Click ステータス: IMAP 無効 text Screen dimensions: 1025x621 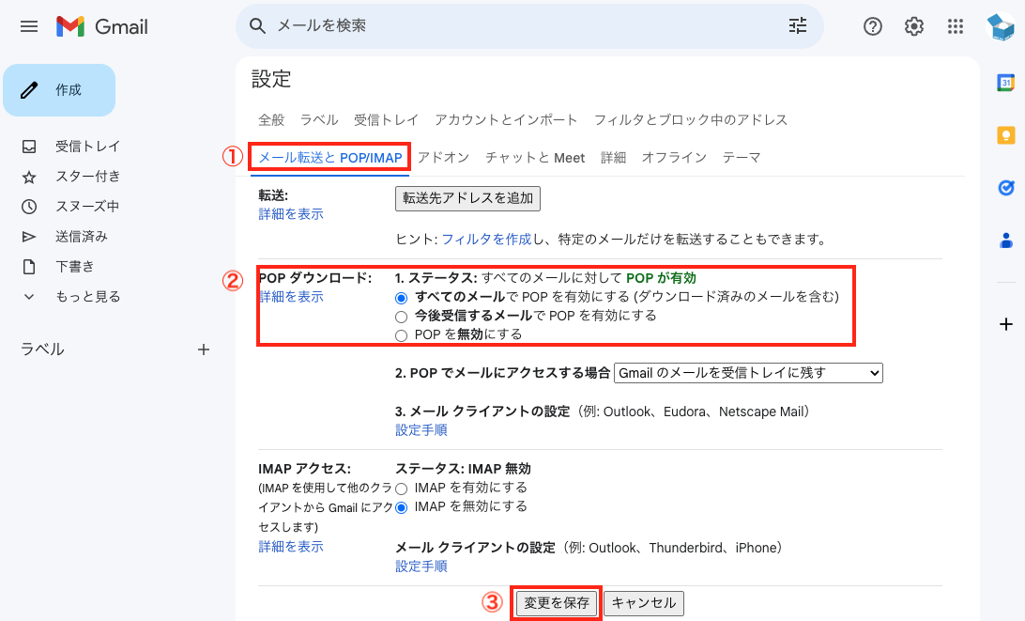tap(463, 469)
